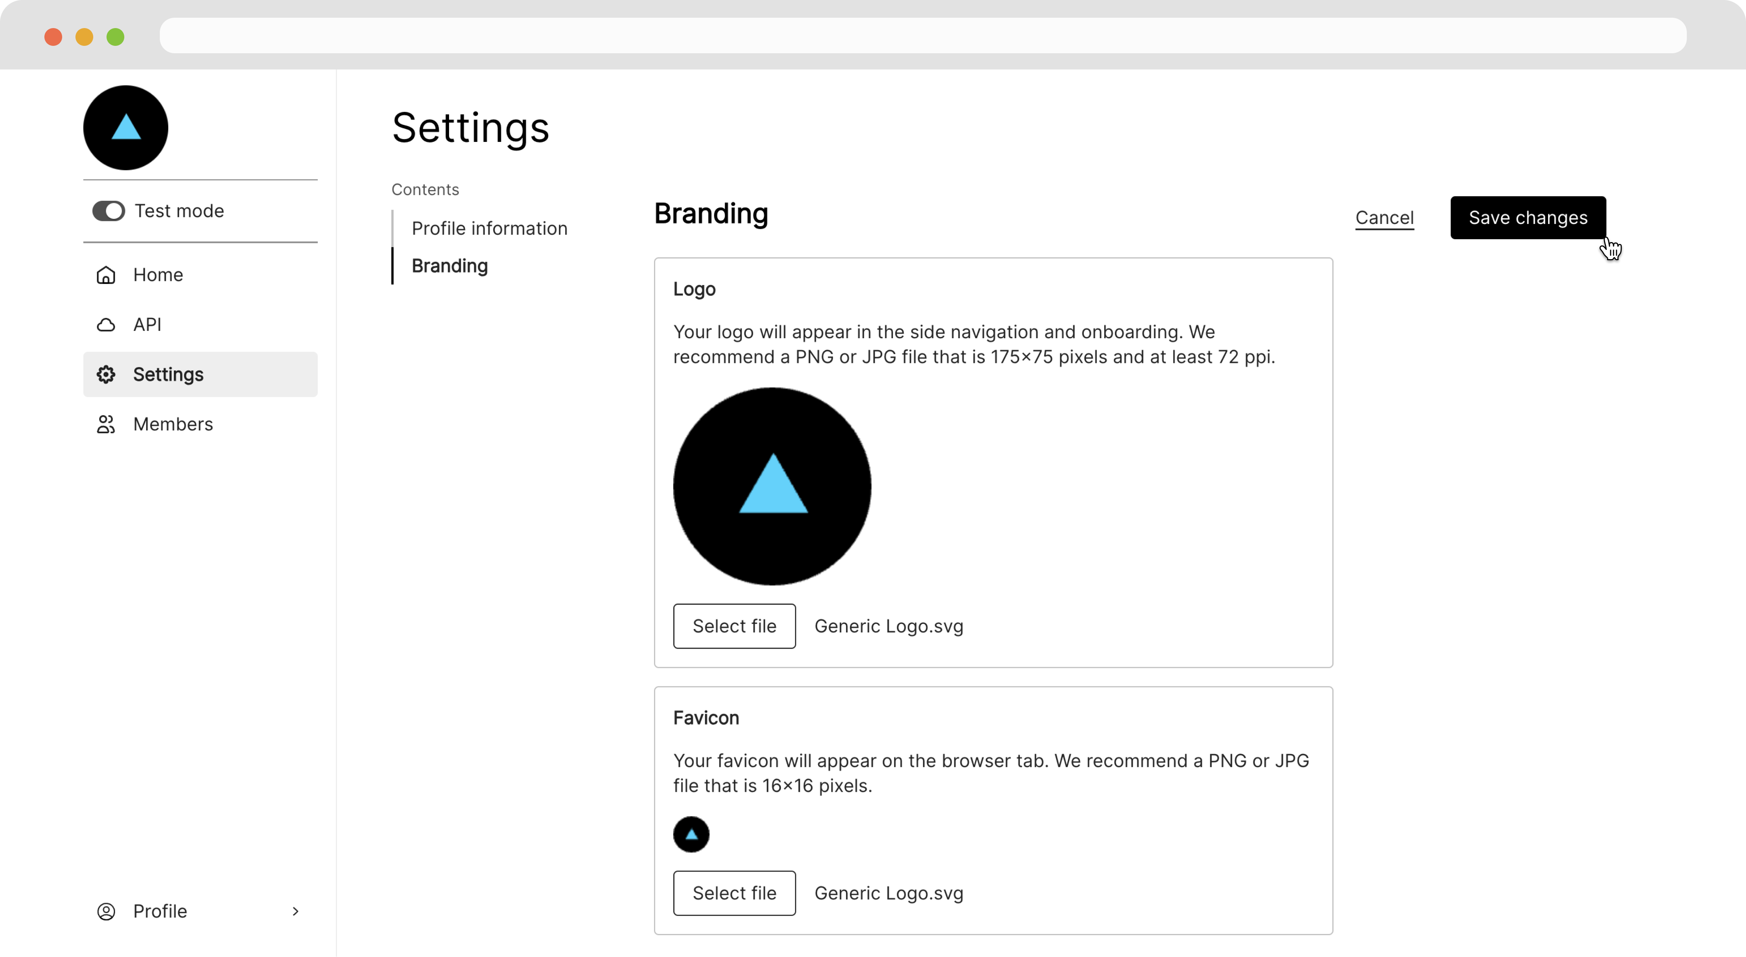
Task: Click the Members people icon
Action: tap(106, 425)
